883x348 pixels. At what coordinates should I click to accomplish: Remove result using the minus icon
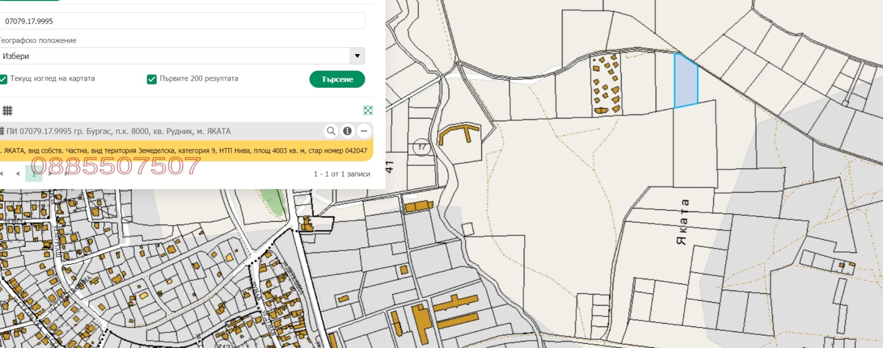(364, 131)
